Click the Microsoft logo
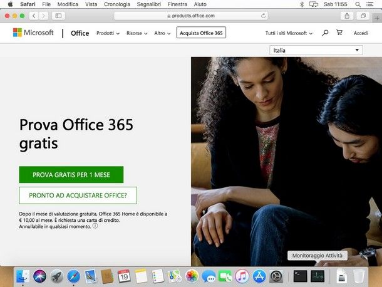 click(33, 33)
